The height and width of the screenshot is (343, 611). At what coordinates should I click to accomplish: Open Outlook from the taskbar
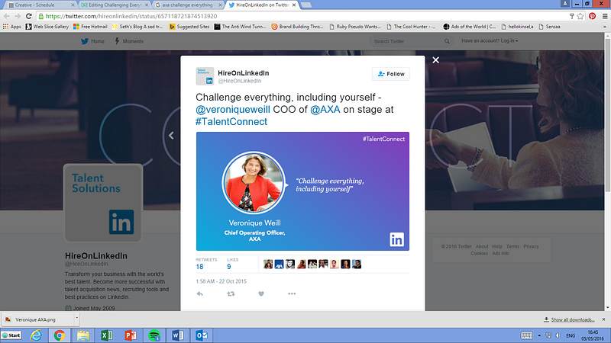coord(202,335)
